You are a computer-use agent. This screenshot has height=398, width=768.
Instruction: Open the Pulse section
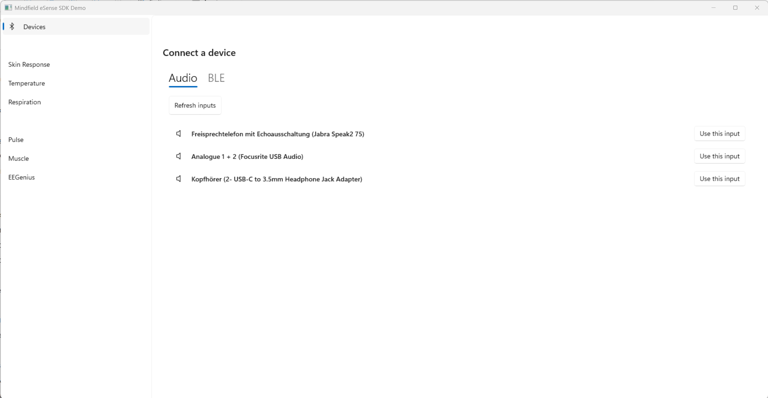click(x=16, y=140)
